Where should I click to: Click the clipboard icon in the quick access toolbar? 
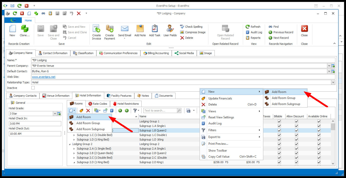(x=50, y=13)
